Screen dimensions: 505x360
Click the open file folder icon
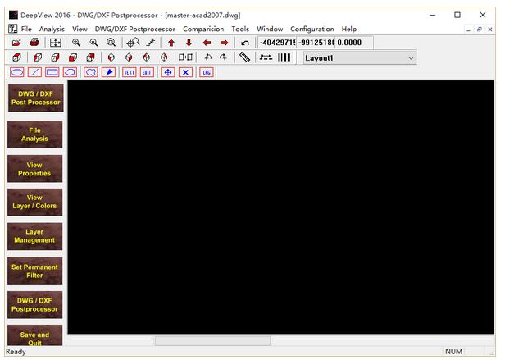(x=16, y=43)
